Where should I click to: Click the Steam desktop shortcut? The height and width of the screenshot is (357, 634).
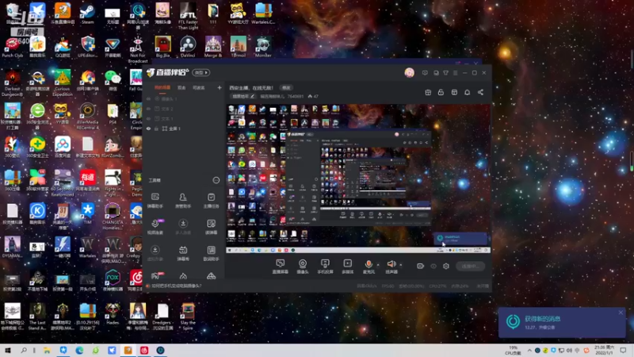point(87,13)
